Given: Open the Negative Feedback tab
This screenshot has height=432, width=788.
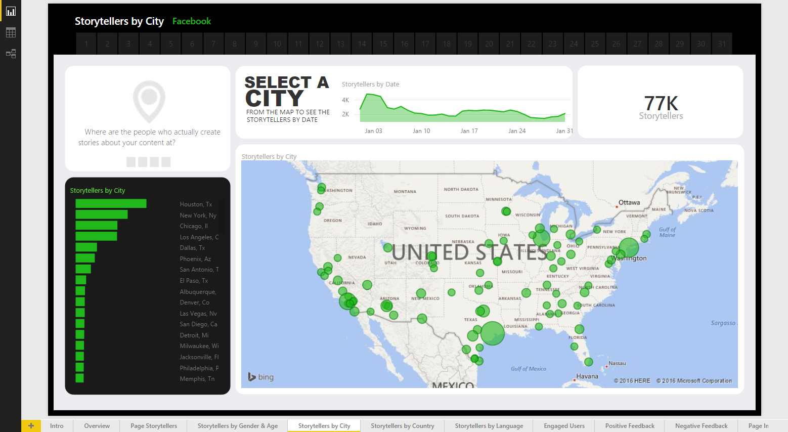Looking at the screenshot, I should 702,426.
